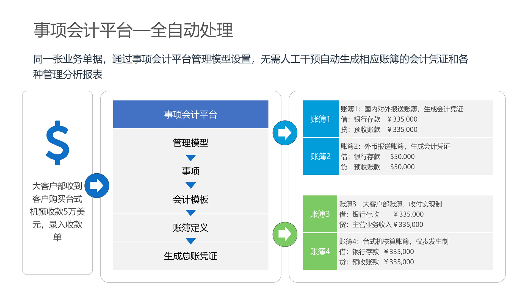
Task: Click the light blue arrow circle icon
Action: [285, 133]
